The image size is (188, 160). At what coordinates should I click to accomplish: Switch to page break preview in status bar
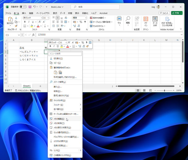[150, 90]
